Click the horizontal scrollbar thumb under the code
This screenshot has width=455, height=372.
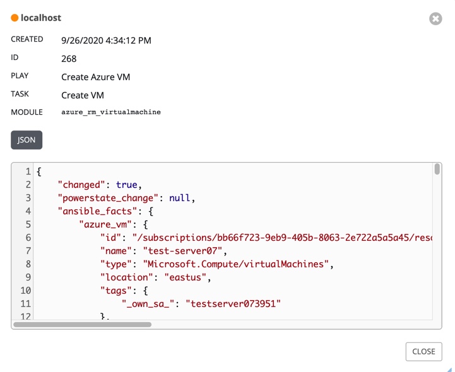82,325
